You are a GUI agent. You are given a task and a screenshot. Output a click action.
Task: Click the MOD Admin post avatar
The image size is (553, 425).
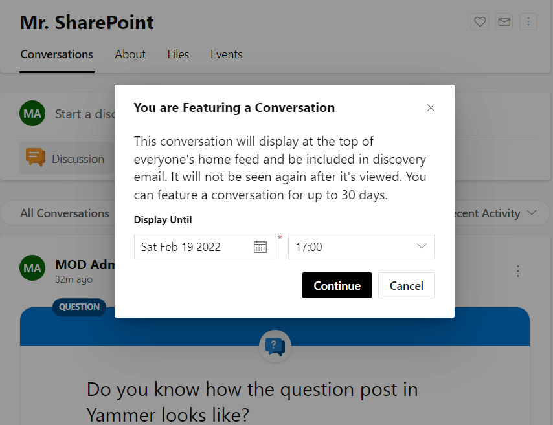pyautogui.click(x=32, y=268)
